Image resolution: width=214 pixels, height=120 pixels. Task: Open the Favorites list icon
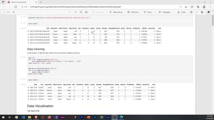tap(192, 7)
